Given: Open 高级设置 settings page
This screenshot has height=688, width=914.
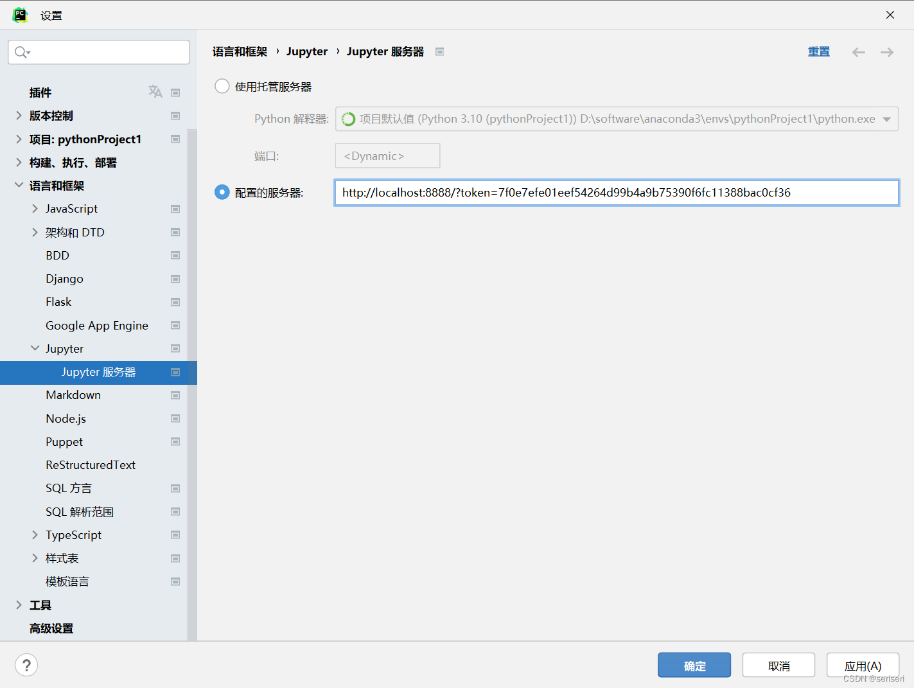Looking at the screenshot, I should click(x=51, y=628).
